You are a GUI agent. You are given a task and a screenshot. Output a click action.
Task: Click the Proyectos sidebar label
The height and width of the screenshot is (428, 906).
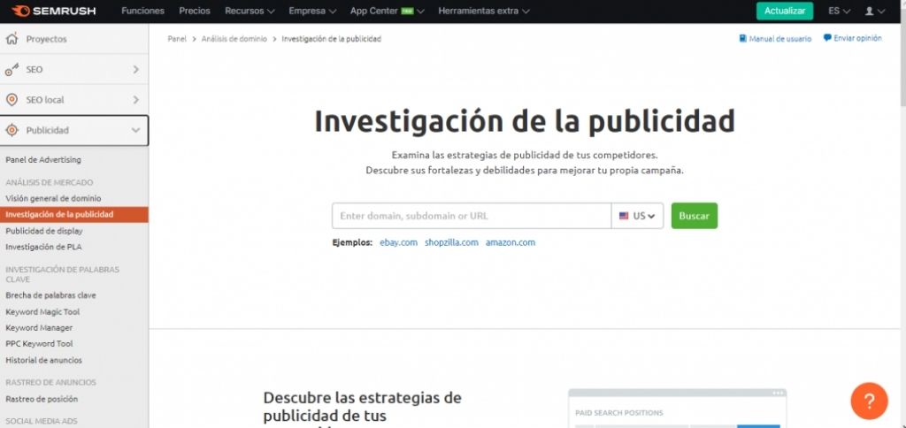pyautogui.click(x=46, y=39)
